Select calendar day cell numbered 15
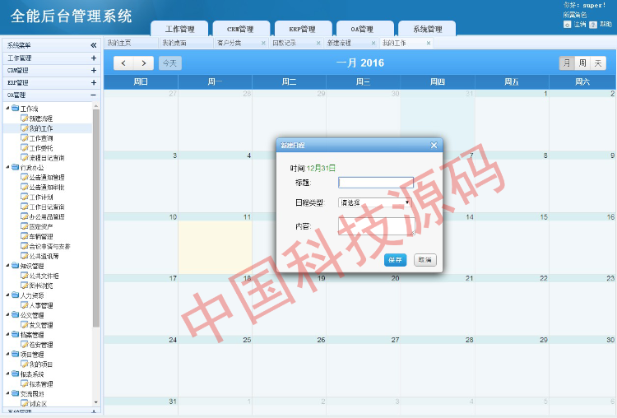 [x=512, y=244]
